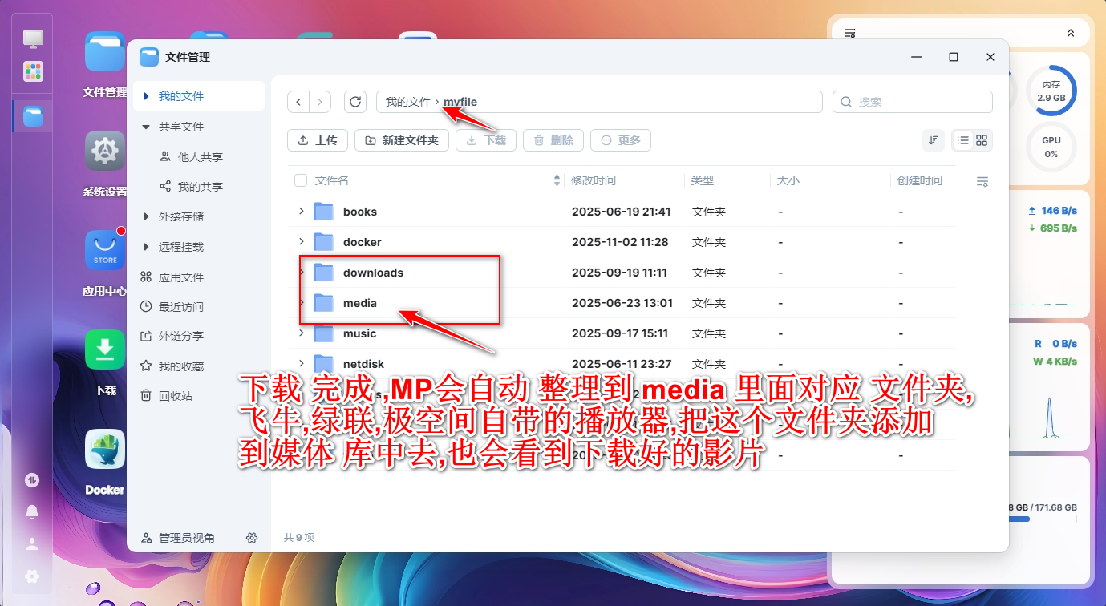This screenshot has height=606, width=1106.
Task: Switch to list view layout
Action: click(x=962, y=140)
